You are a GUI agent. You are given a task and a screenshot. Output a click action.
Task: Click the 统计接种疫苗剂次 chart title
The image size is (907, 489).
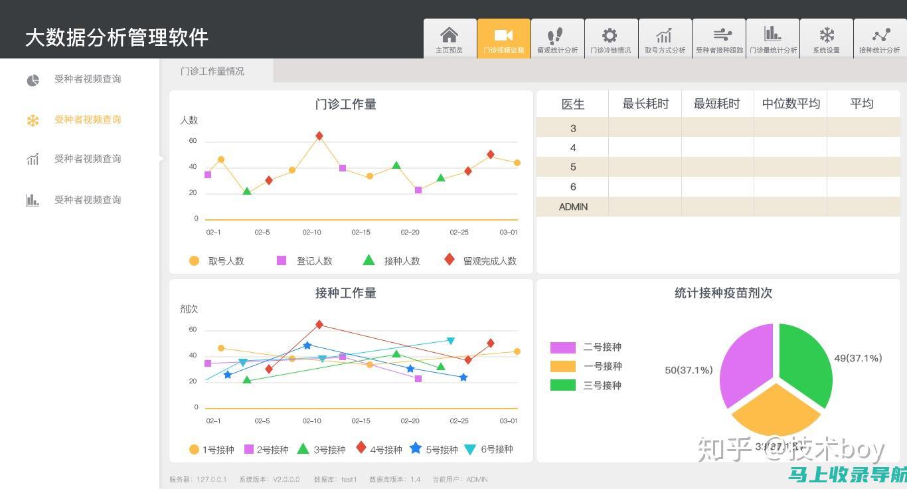point(723,293)
